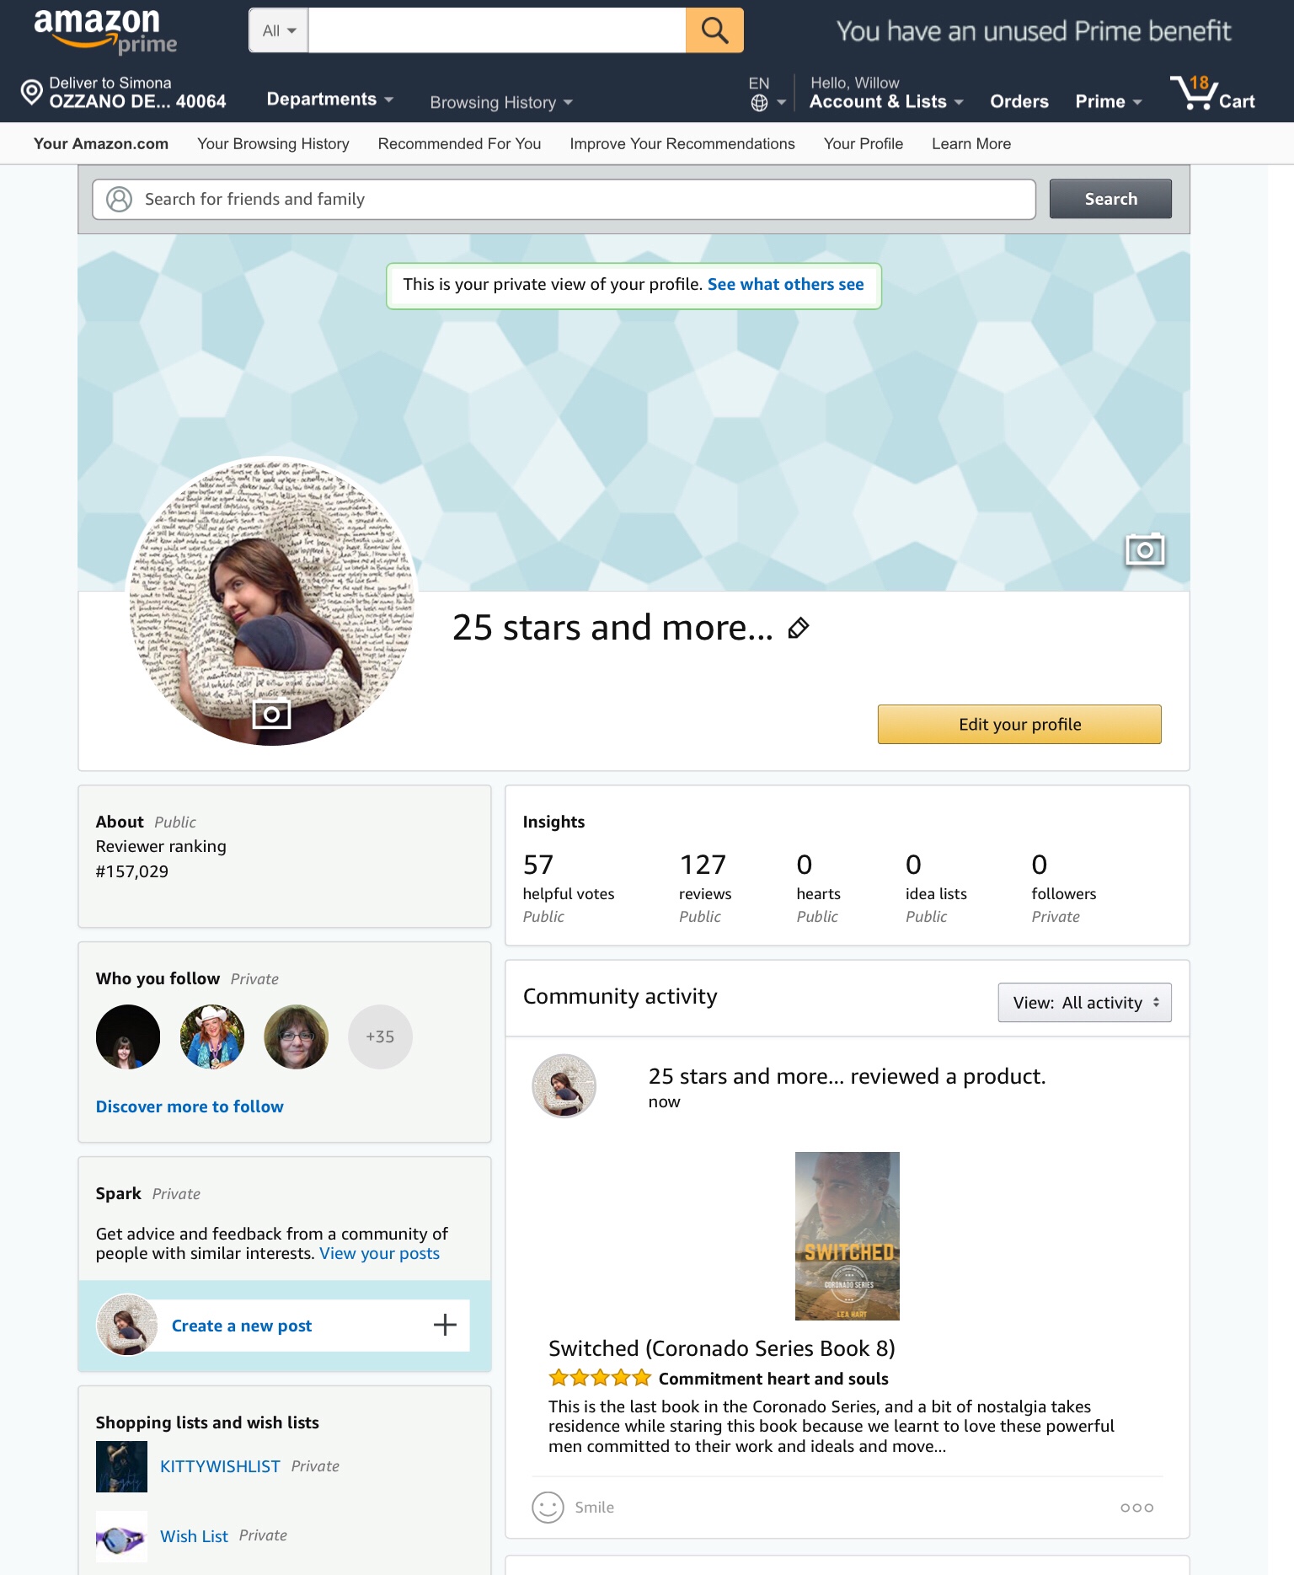The image size is (1294, 1575).
Task: Click the orange search magnifier icon
Action: coord(714,30)
